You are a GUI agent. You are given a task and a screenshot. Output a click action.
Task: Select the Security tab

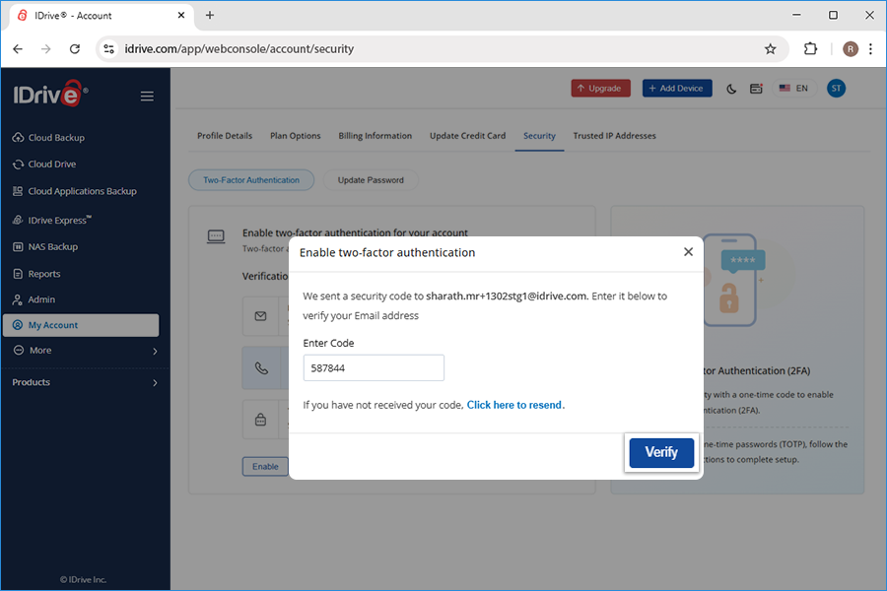tap(539, 136)
